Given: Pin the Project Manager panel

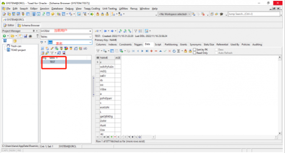Looking at the screenshot, I should [x=34, y=31].
